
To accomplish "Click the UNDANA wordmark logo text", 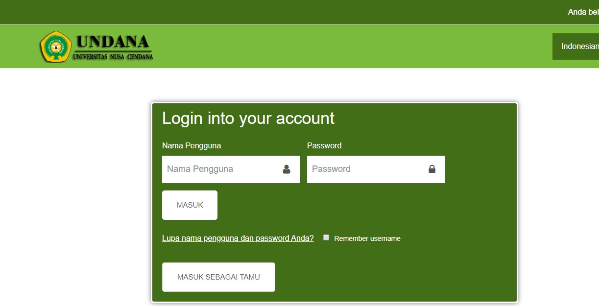I will 113,42.
